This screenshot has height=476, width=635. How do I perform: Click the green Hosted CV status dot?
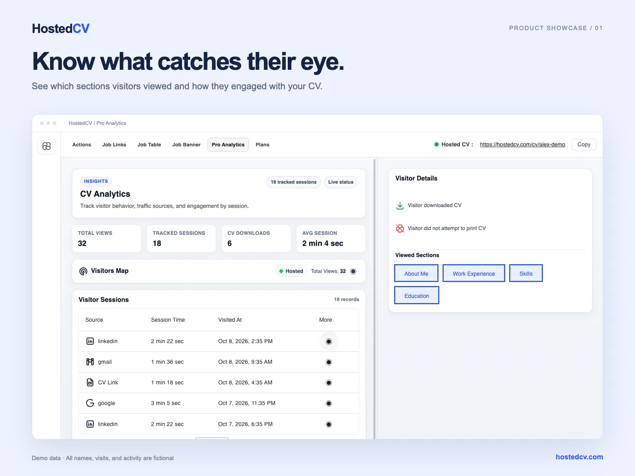[437, 144]
